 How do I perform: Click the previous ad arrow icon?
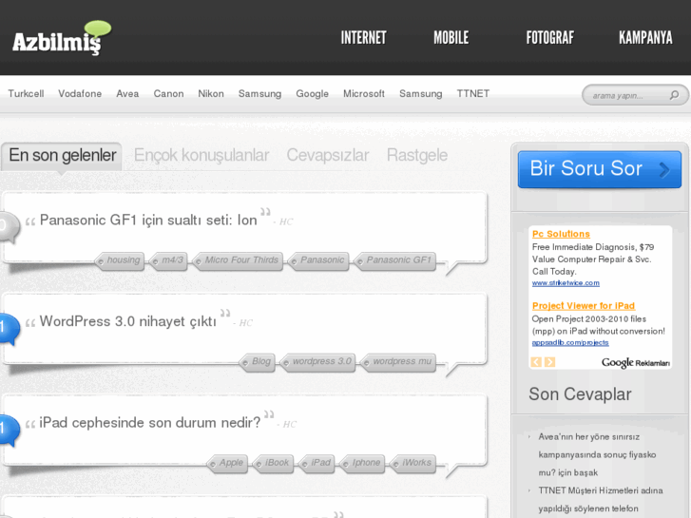pos(536,362)
